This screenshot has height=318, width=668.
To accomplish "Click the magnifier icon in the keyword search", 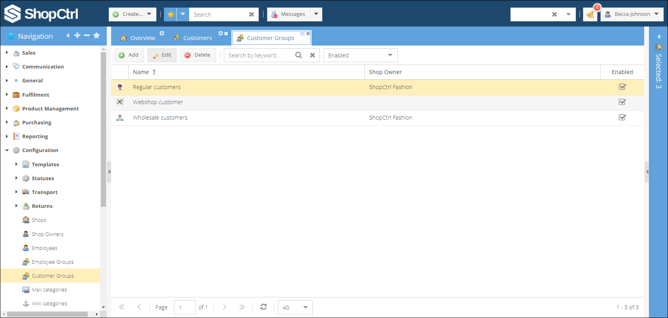I will coord(298,55).
